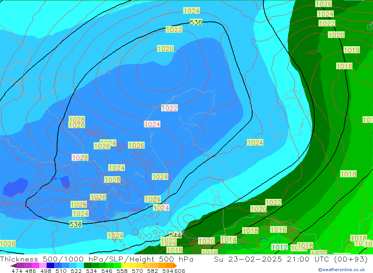Click the blue 1012 pressure label
373x273 pixels.
[280, 247]
